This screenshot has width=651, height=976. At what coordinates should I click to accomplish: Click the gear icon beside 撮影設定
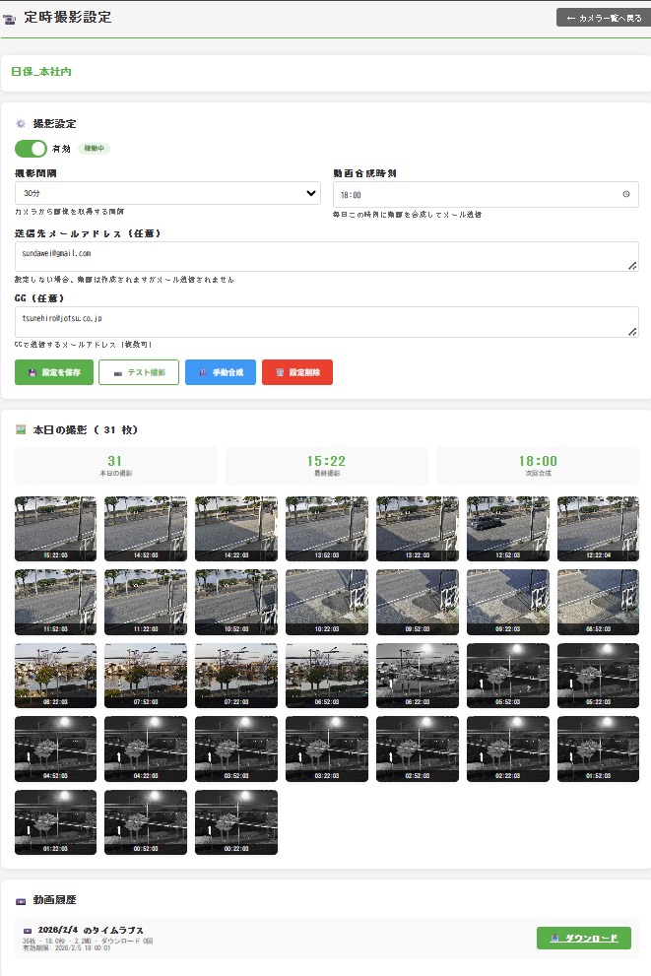click(21, 124)
